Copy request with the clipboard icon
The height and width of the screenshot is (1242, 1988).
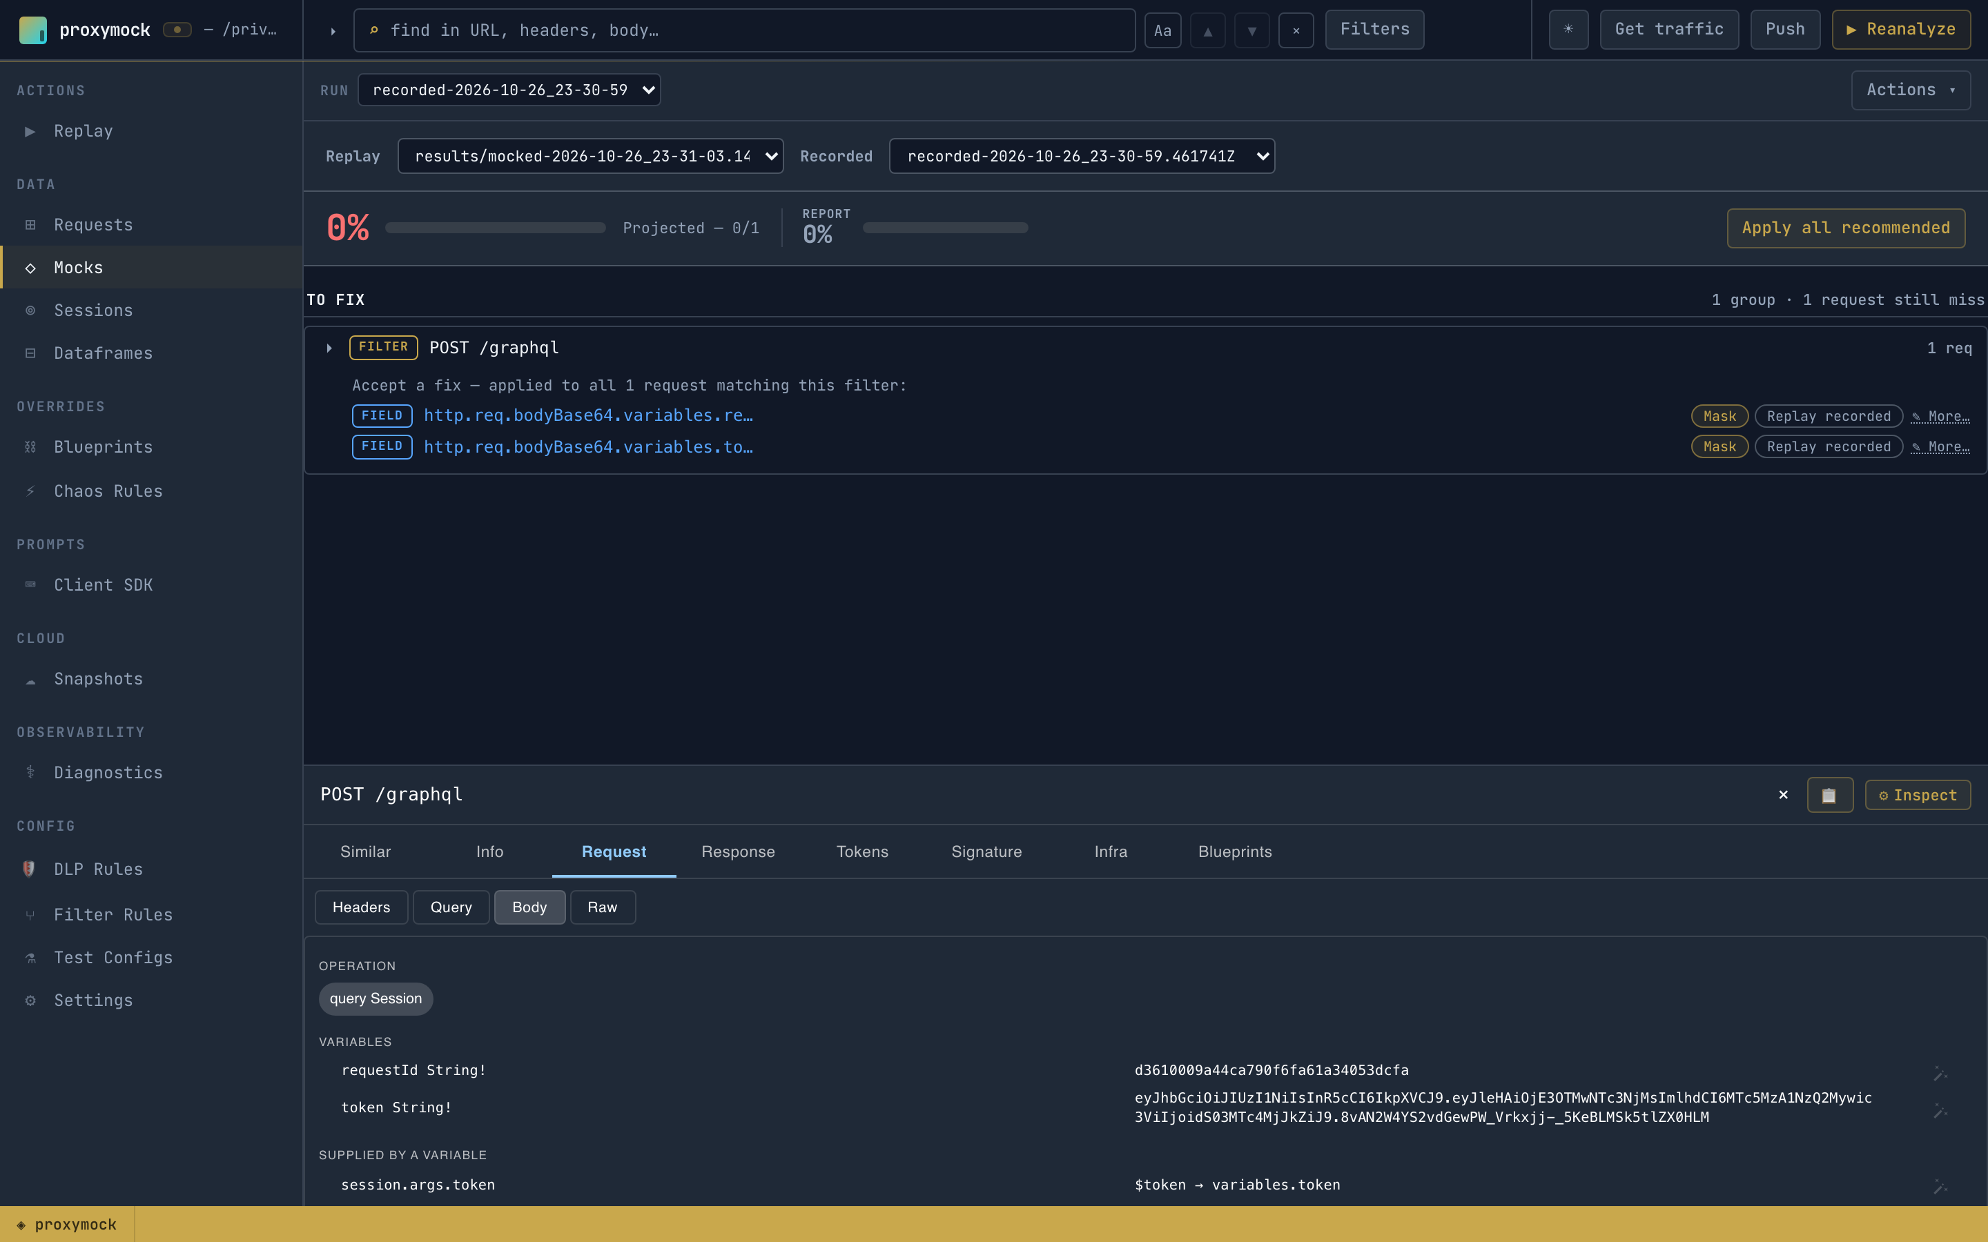[1829, 794]
